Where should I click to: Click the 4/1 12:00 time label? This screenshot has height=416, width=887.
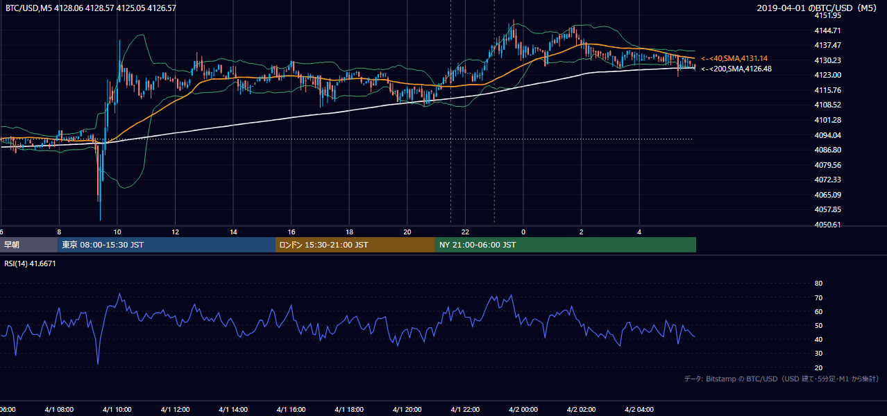tap(175, 410)
